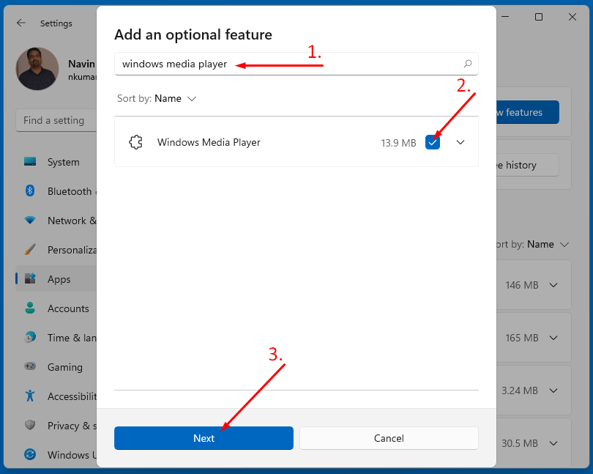593x474 pixels.
Task: Click the Gaming controller icon
Action: 30,366
